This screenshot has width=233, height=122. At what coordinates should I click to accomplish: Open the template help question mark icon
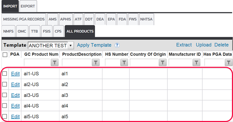coord(117,45)
